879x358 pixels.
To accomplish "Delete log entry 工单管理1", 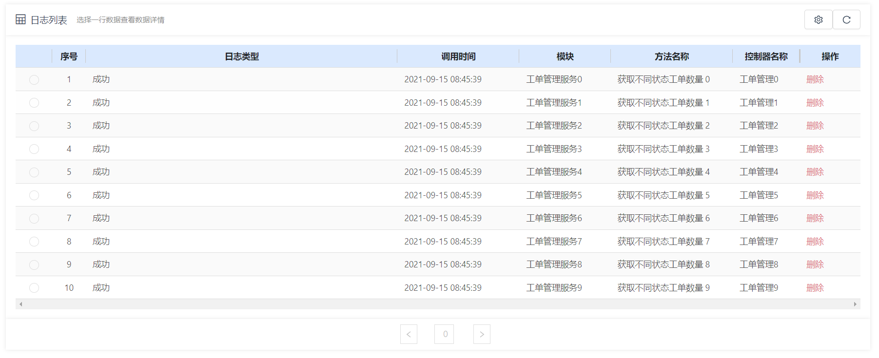I will coord(815,103).
